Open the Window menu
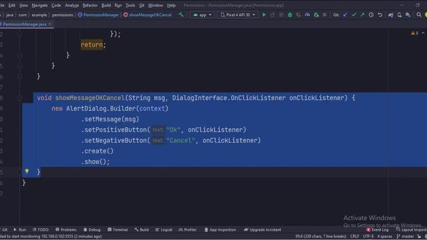 pyautogui.click(x=155, y=5)
